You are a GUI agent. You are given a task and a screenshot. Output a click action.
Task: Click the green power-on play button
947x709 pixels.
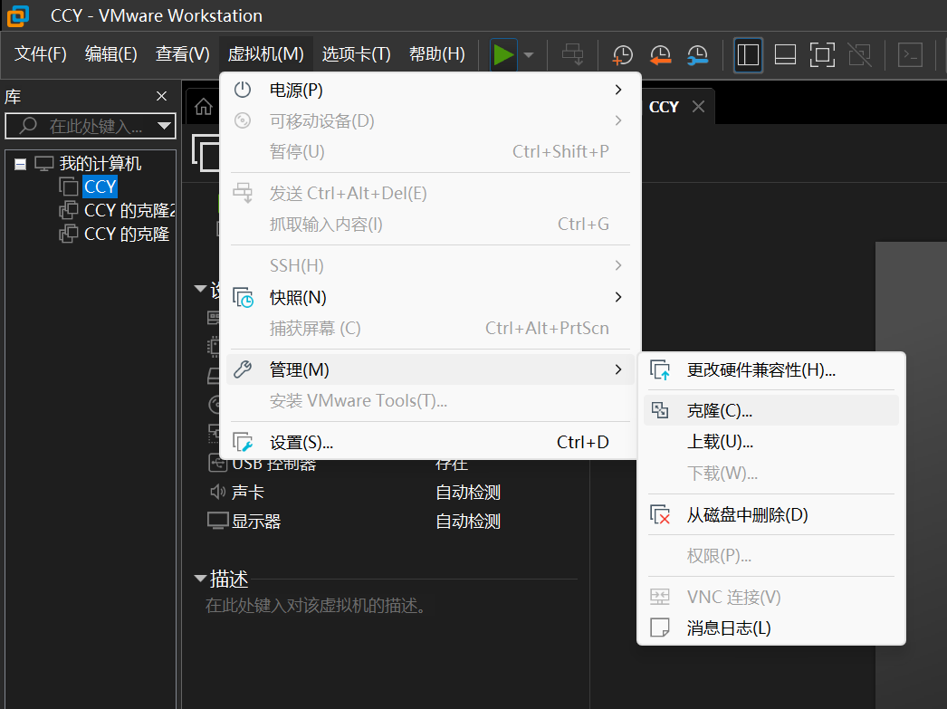[503, 55]
